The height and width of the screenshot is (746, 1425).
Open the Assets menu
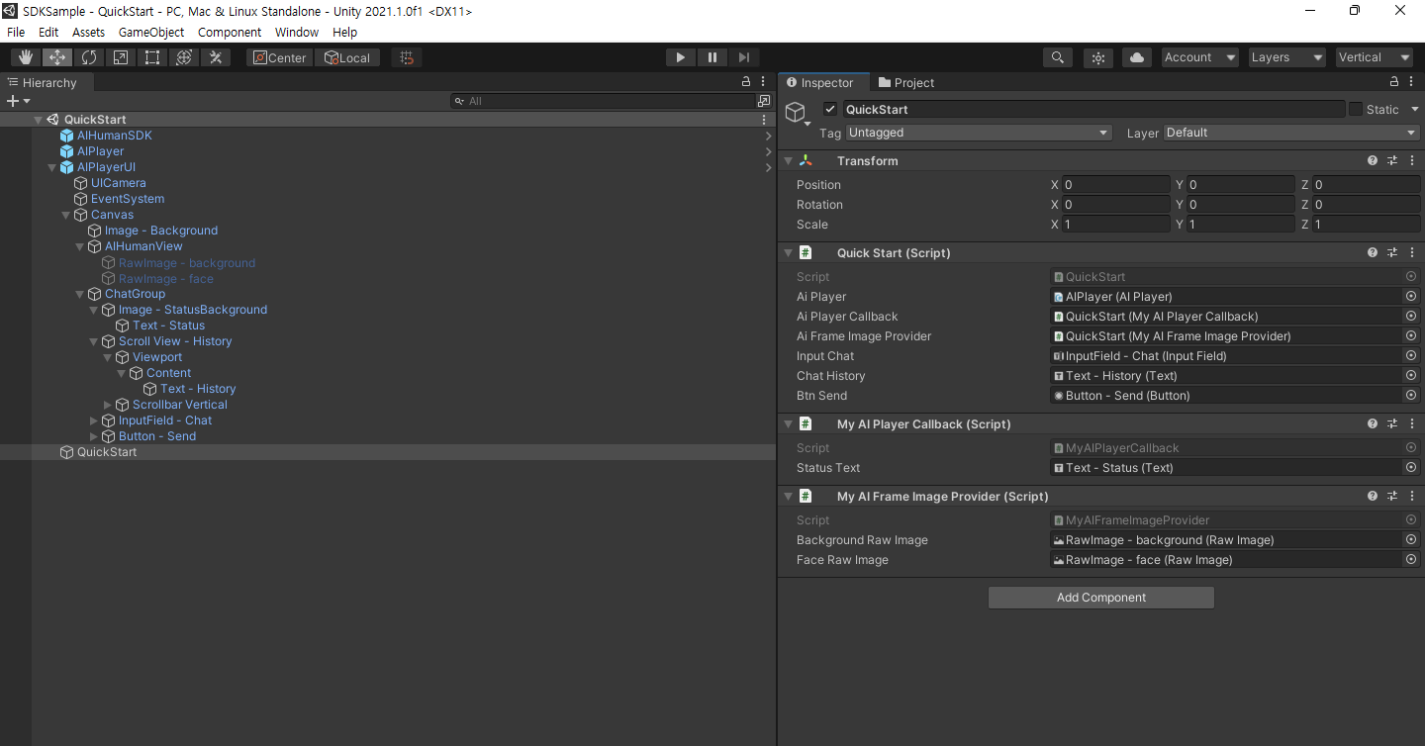coord(88,32)
